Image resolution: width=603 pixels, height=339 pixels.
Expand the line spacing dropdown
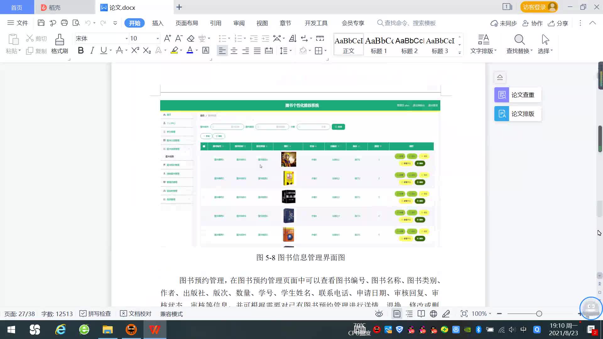pos(291,51)
